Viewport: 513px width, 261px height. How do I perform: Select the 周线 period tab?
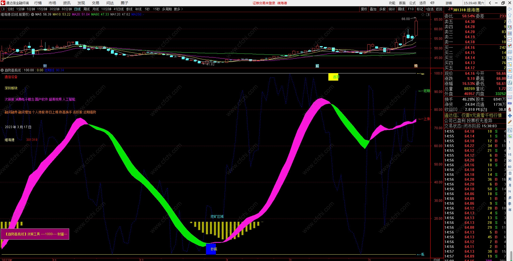coord(87,9)
